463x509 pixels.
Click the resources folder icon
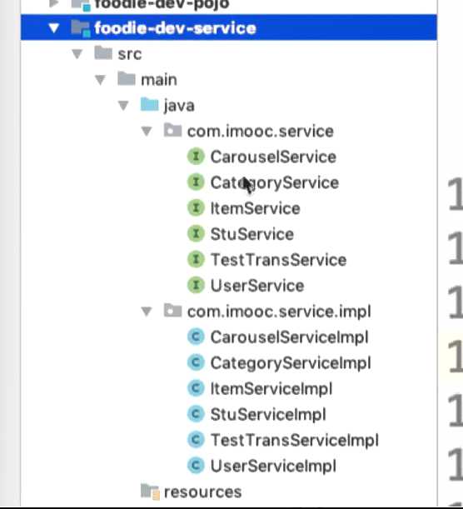tap(150, 492)
